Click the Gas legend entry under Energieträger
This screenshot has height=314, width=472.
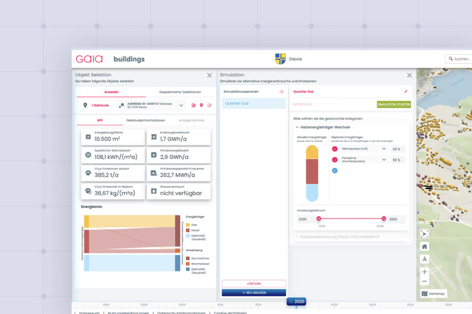(192, 225)
